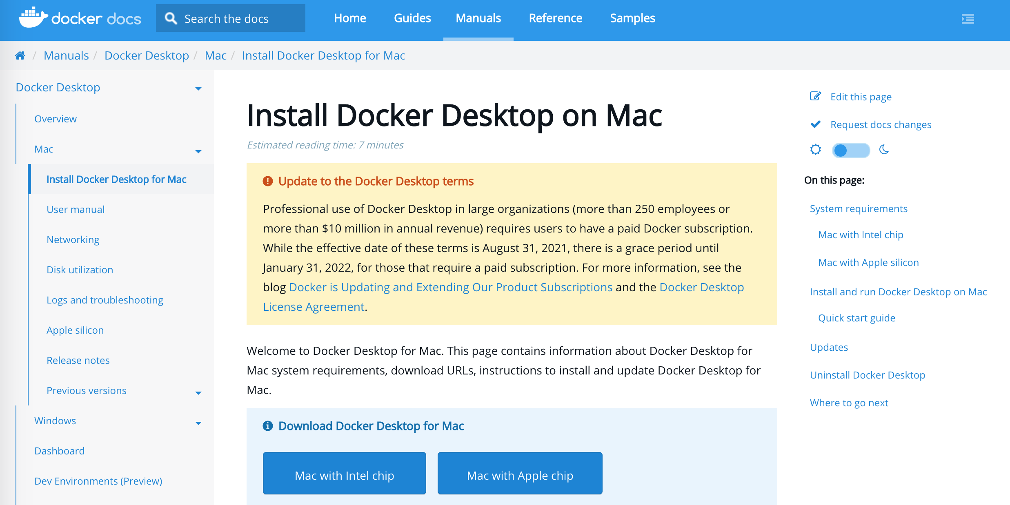The width and height of the screenshot is (1010, 505).
Task: Open the Home nav item
Action: point(350,18)
